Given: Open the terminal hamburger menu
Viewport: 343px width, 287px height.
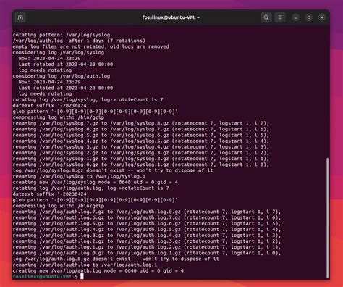Looking at the screenshot, I should click(280, 17).
